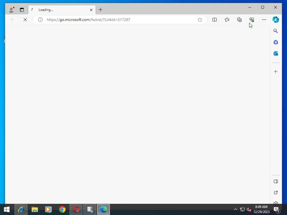Switch to Opera in taskbar
The image size is (287, 215).
pyautogui.click(x=76, y=209)
